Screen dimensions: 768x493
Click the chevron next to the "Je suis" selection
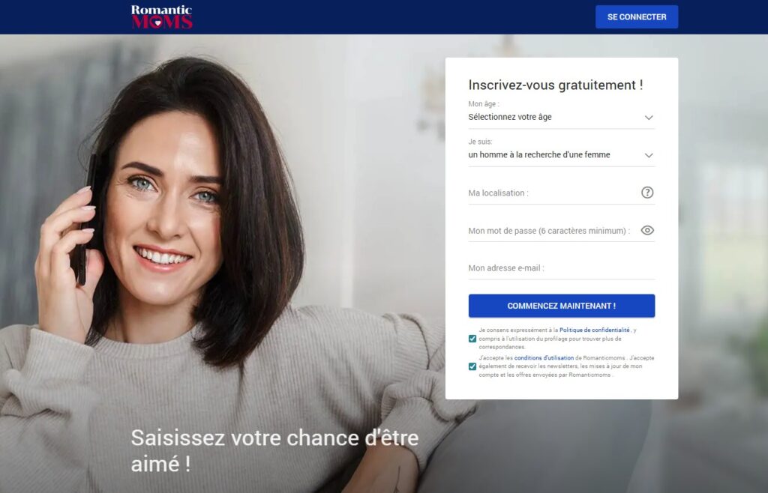[x=649, y=156]
